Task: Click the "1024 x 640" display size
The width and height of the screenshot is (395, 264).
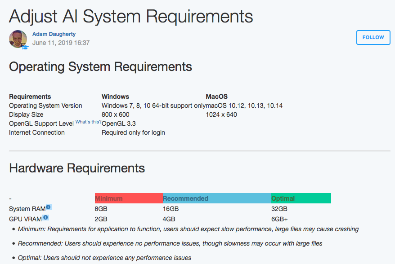Action: point(221,114)
